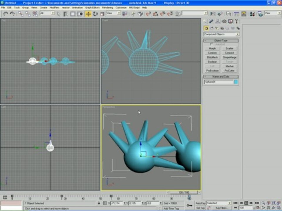This screenshot has width=282, height=211.
Task: Switch to the Hierarchy panel tab
Action: coord(218,21)
